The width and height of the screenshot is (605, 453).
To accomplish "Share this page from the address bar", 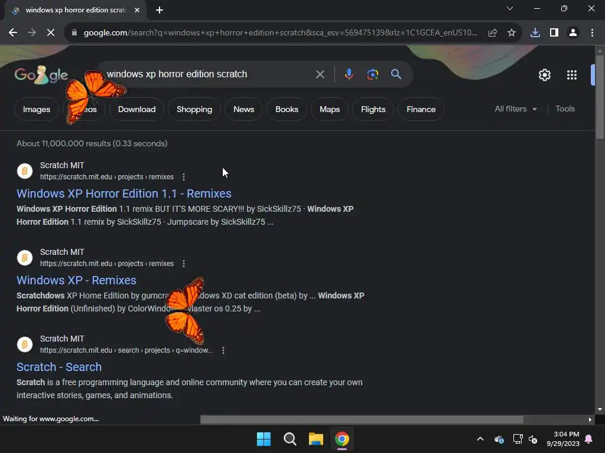I will (492, 33).
